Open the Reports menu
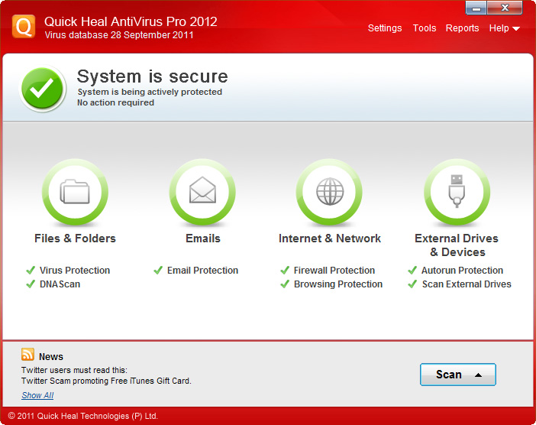The height and width of the screenshot is (425, 536). 462,28
